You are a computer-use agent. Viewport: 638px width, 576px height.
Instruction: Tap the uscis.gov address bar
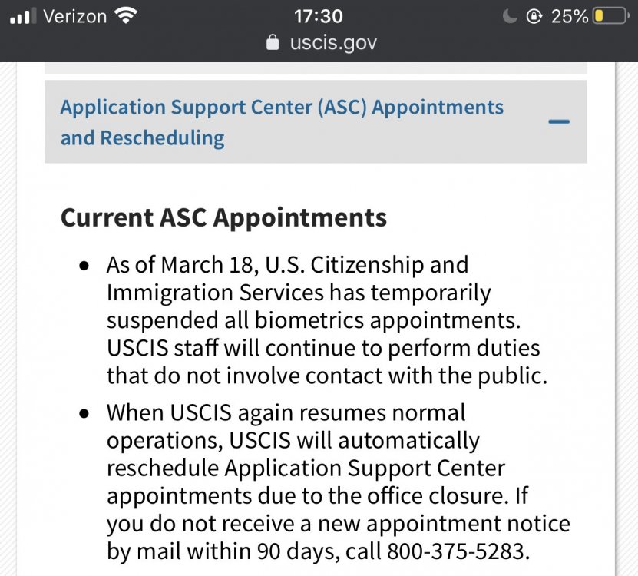coord(322,42)
